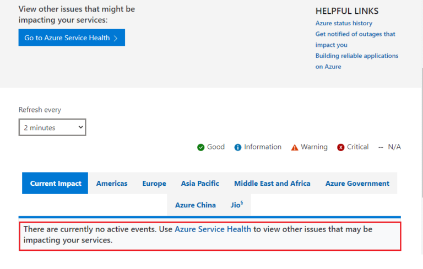This screenshot has height=269, width=423.
Task: Select the Middle East and Africa tab
Action: (272, 184)
